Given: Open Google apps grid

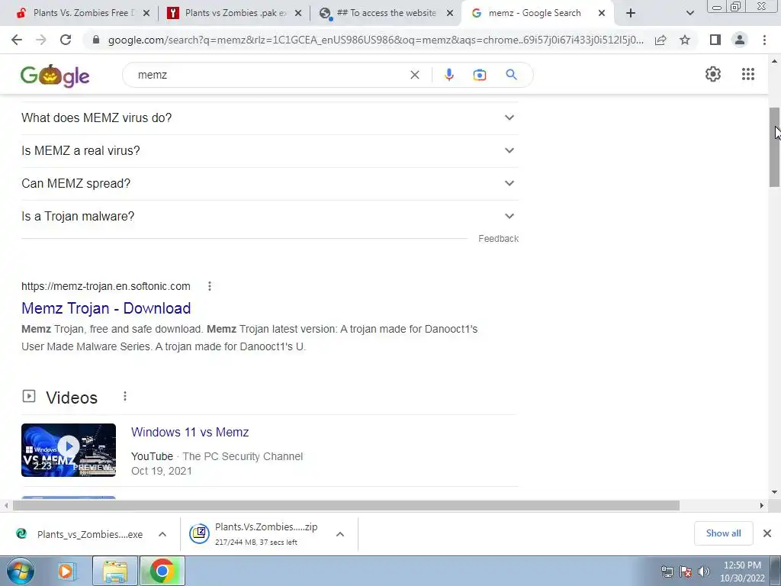Looking at the screenshot, I should pos(748,74).
